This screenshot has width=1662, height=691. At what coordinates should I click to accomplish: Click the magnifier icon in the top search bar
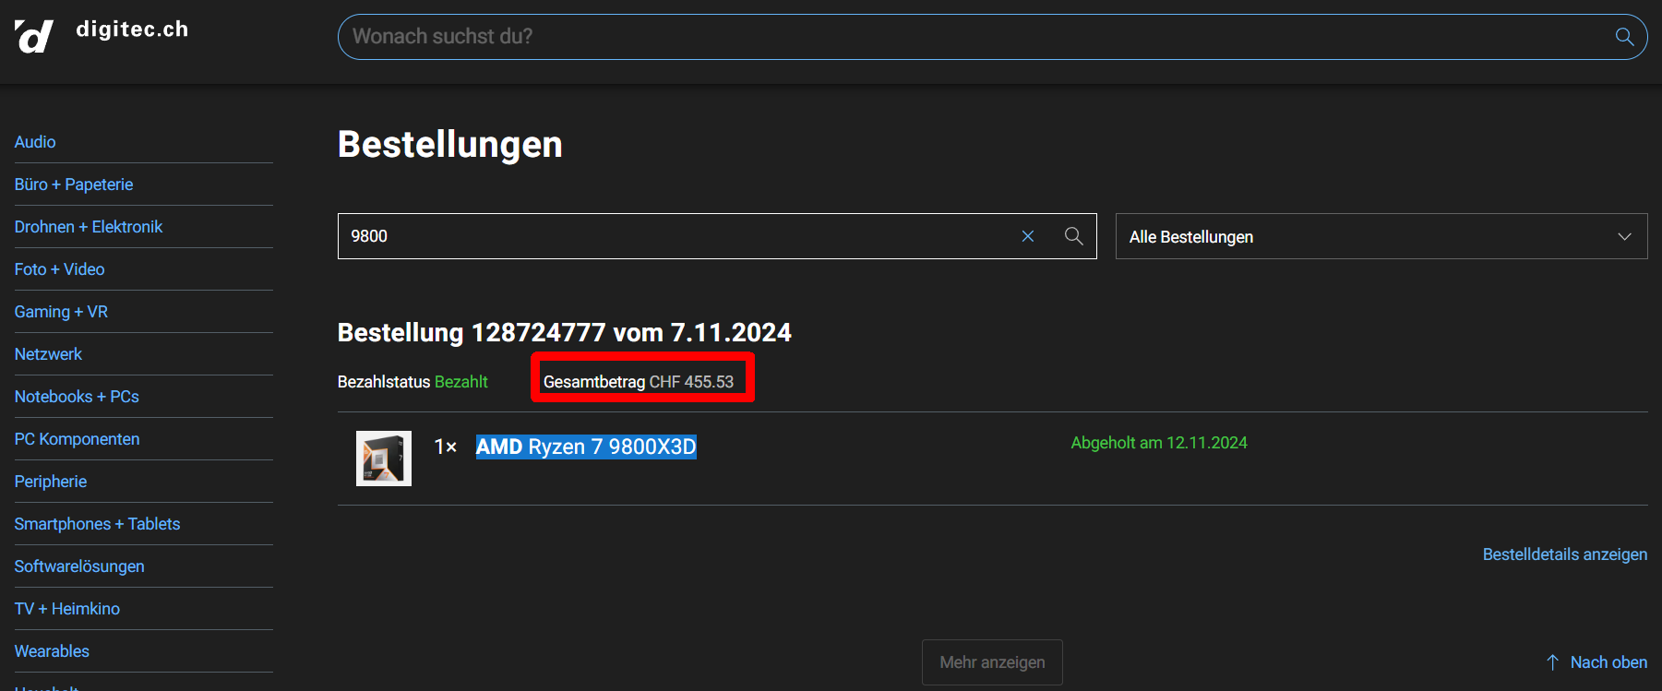click(1624, 37)
